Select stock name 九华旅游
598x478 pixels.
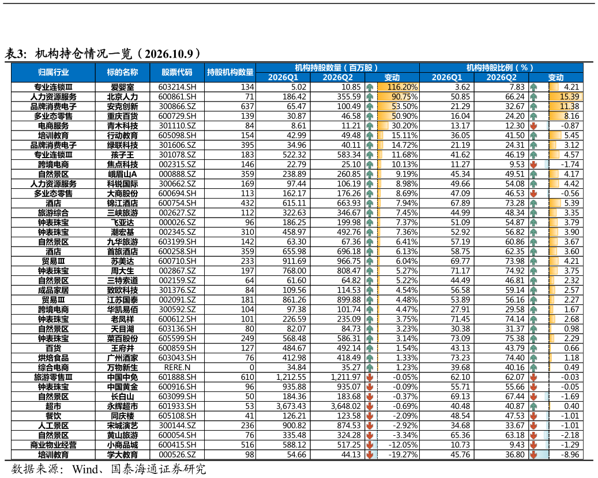pyautogui.click(x=122, y=242)
